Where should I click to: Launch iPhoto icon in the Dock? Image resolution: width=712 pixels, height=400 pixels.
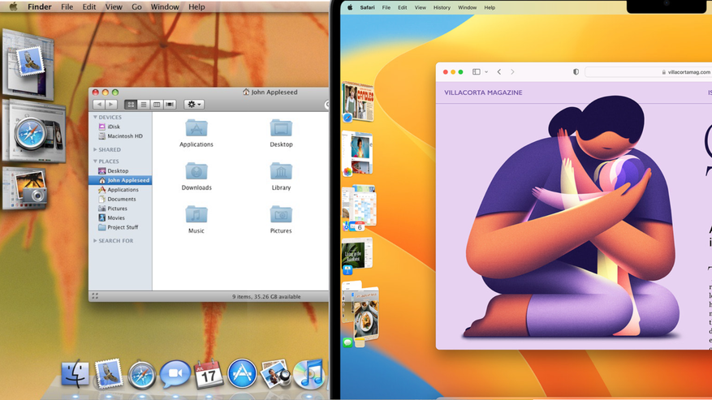click(276, 374)
